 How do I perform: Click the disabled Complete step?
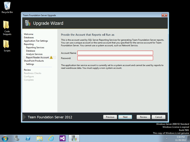click(29, 80)
